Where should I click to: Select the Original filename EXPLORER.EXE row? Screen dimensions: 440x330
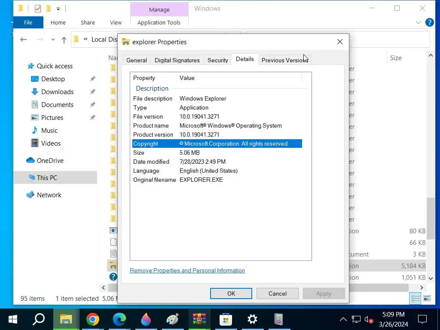pyautogui.click(x=217, y=180)
